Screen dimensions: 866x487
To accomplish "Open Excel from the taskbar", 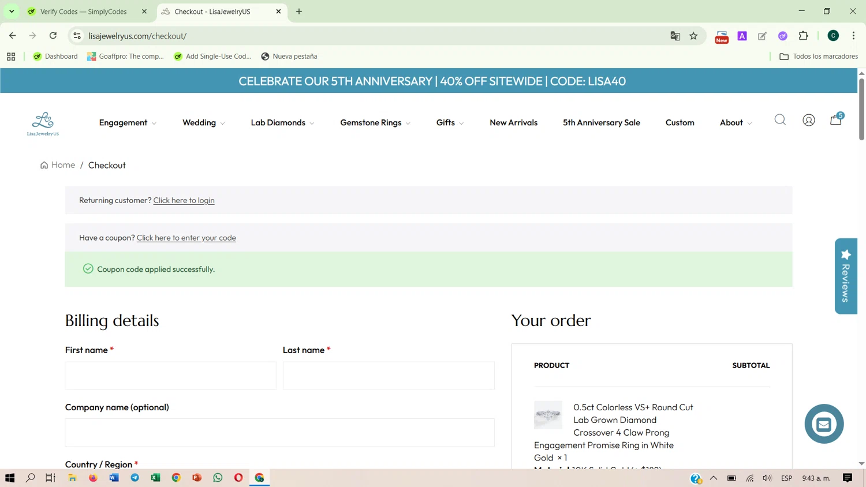I will tap(155, 478).
